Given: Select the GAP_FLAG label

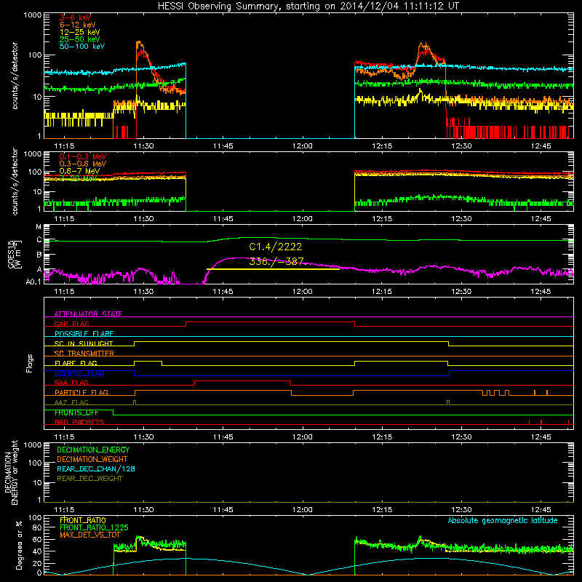Looking at the screenshot, I should coord(71,324).
